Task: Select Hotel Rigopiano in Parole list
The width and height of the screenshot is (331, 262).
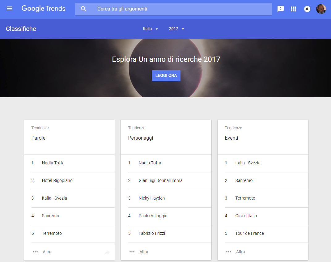Action: [x=73, y=180]
